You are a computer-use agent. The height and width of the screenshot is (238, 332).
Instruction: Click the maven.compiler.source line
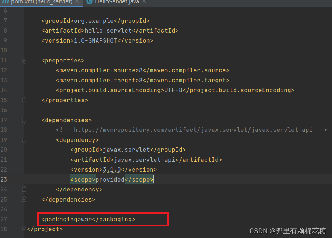click(x=143, y=70)
